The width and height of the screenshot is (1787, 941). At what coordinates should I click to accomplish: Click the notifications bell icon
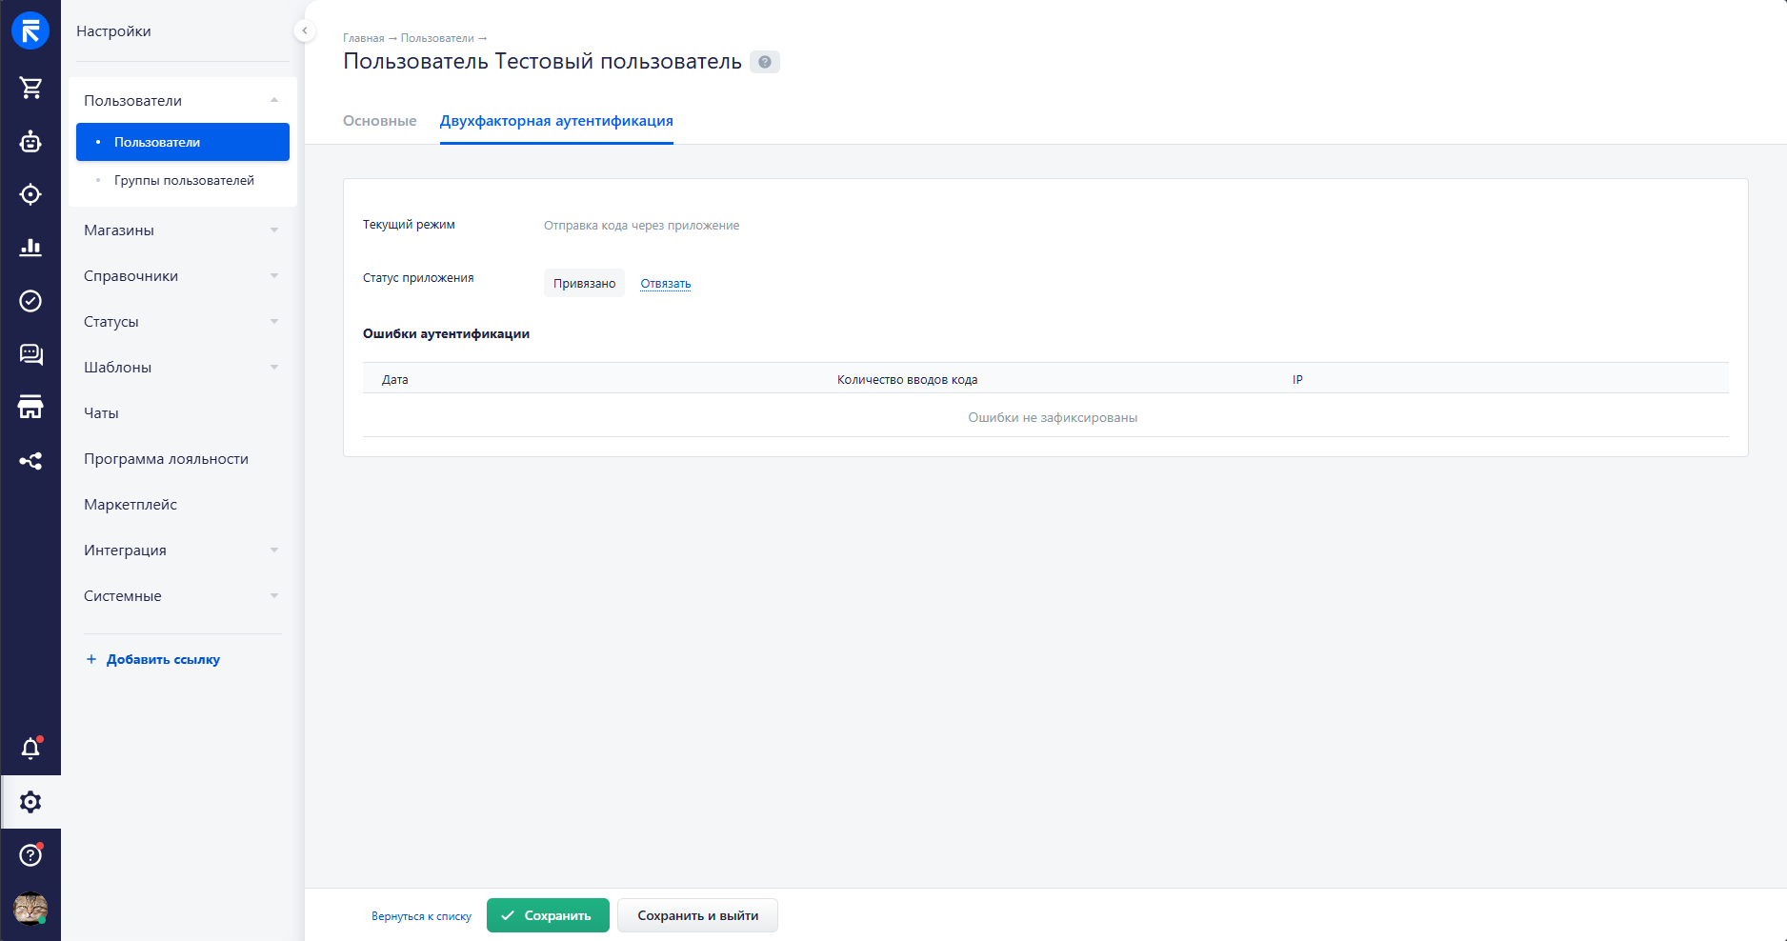(x=30, y=749)
